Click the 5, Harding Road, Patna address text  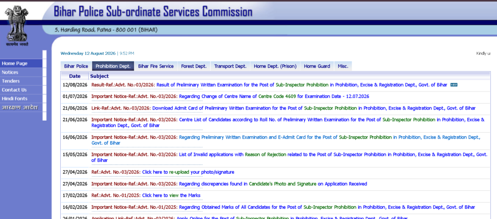pos(106,30)
